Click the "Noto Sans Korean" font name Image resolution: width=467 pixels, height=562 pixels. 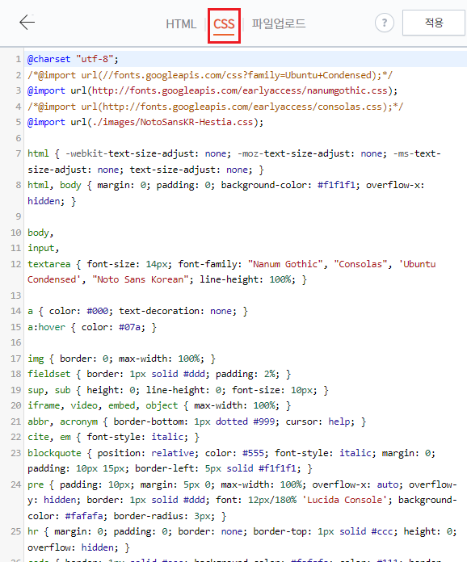point(141,279)
